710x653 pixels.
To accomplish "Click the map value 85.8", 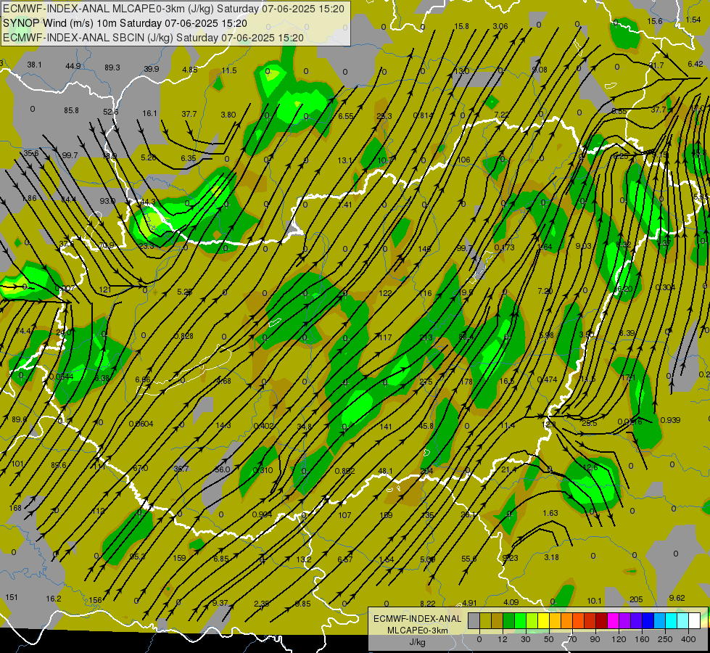I will pos(71,110).
